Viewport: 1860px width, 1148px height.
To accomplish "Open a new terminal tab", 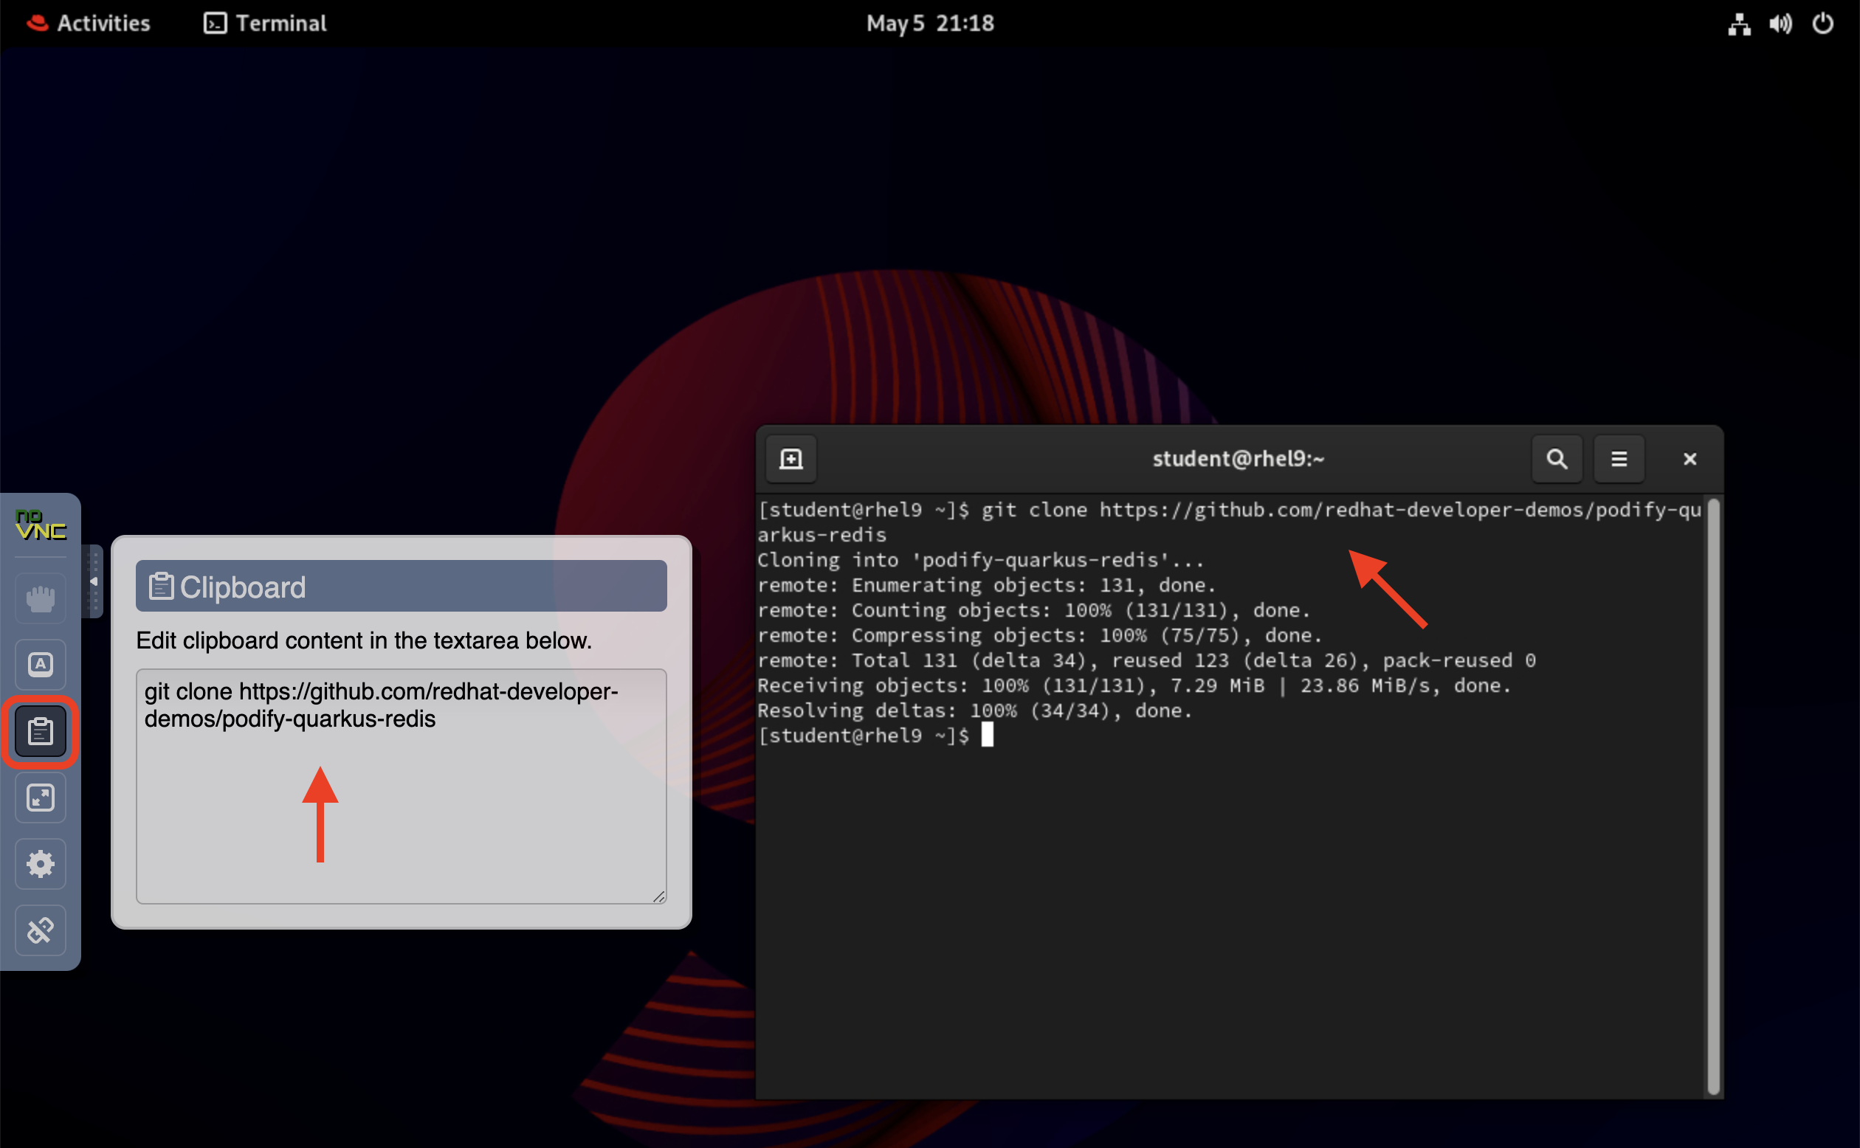I will (x=790, y=459).
